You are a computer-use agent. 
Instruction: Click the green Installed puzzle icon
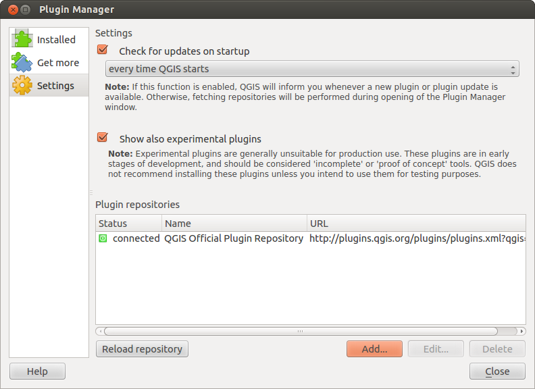[x=22, y=39]
